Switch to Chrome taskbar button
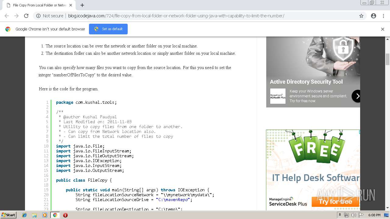The width and height of the screenshot is (390, 219). (x=55, y=215)
